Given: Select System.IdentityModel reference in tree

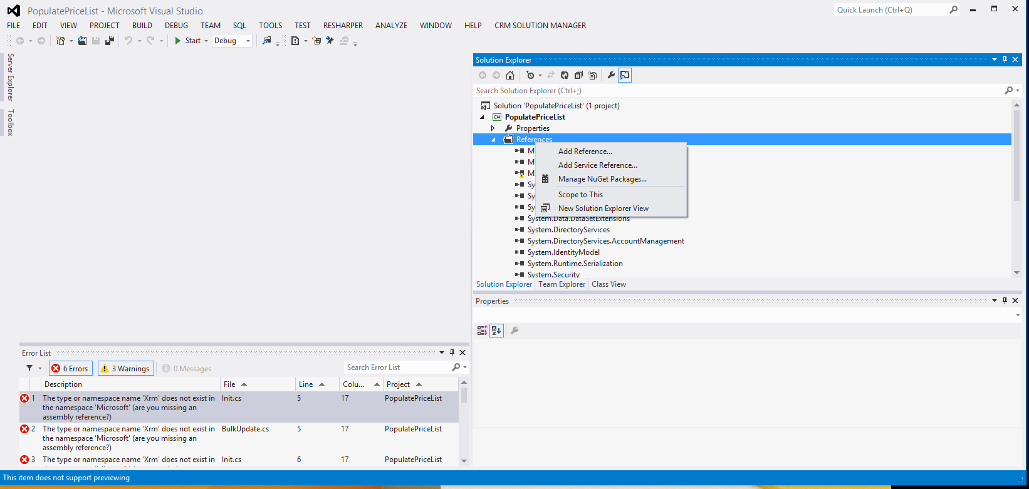Looking at the screenshot, I should coord(563,252).
